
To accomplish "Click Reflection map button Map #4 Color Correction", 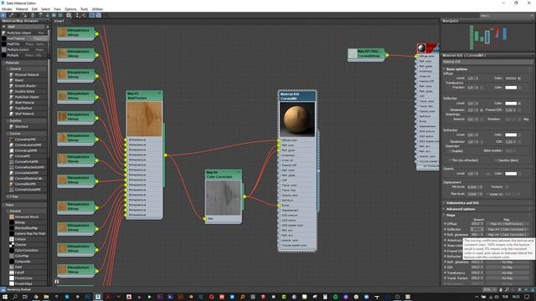I will point(507,229).
